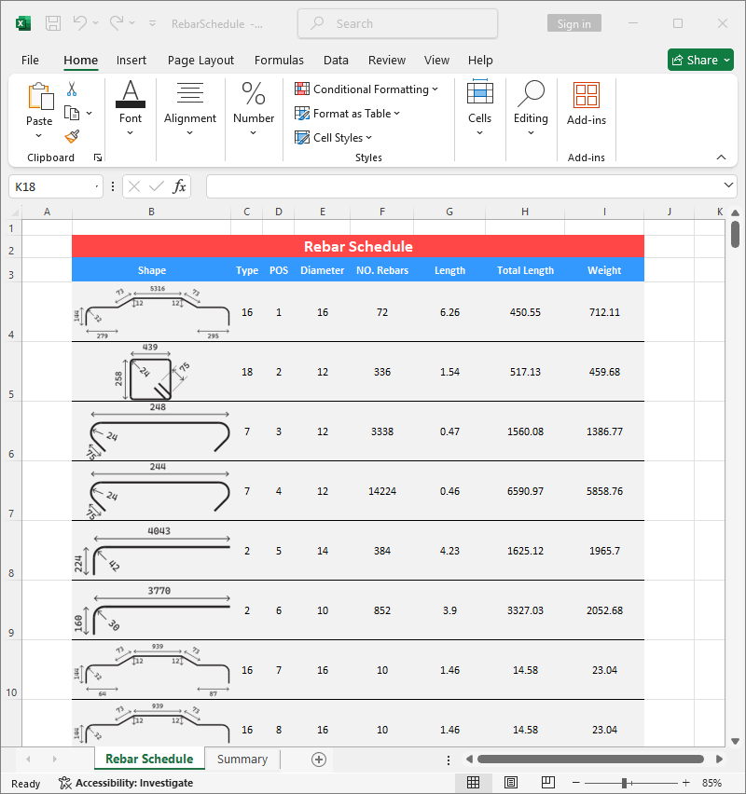Image resolution: width=746 pixels, height=794 pixels.
Task: Open the Editing magnifier icon
Action: pyautogui.click(x=531, y=93)
